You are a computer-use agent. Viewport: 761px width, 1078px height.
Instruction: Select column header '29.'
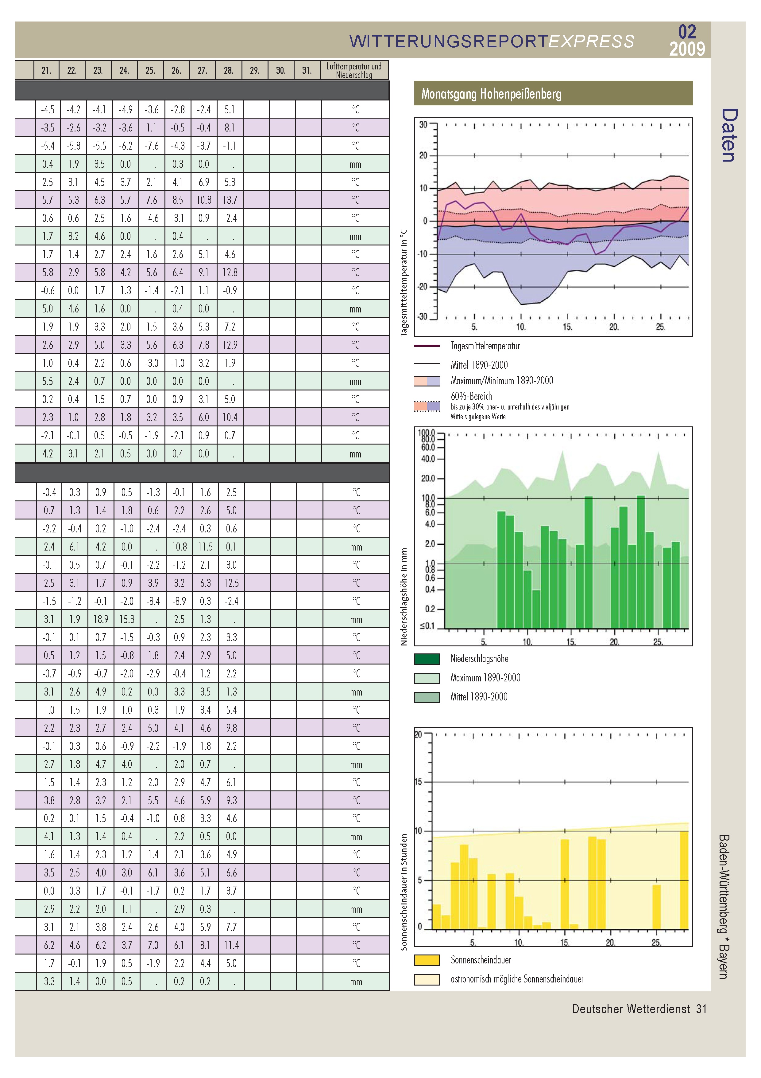[255, 70]
